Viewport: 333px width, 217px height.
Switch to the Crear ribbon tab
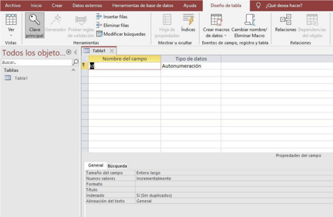[x=57, y=5]
